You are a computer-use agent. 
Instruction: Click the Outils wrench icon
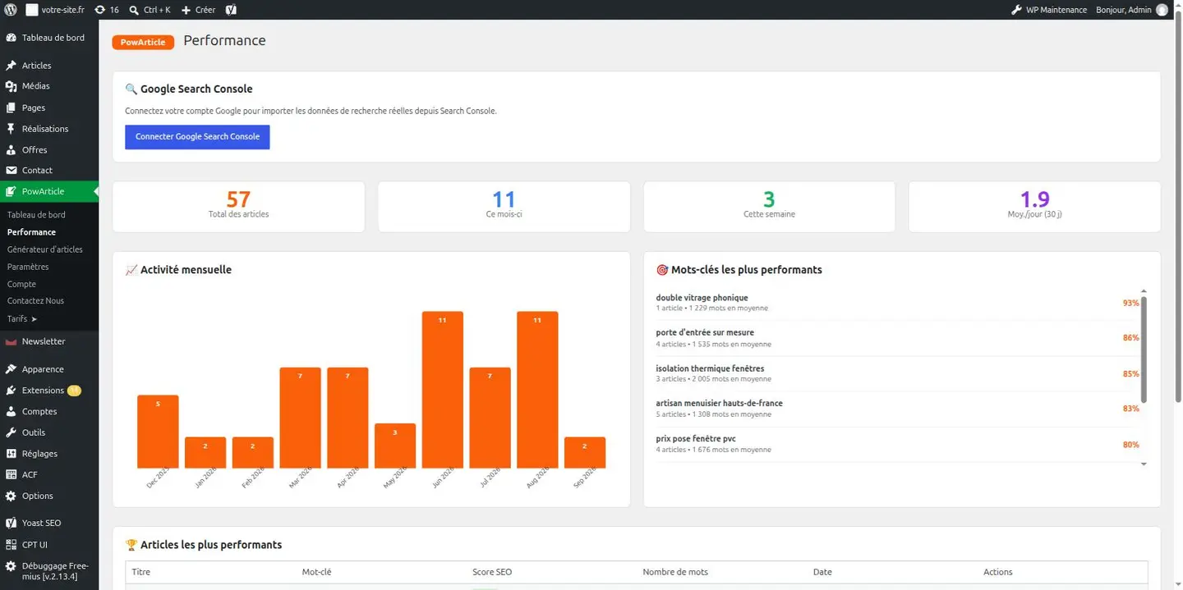click(x=11, y=432)
